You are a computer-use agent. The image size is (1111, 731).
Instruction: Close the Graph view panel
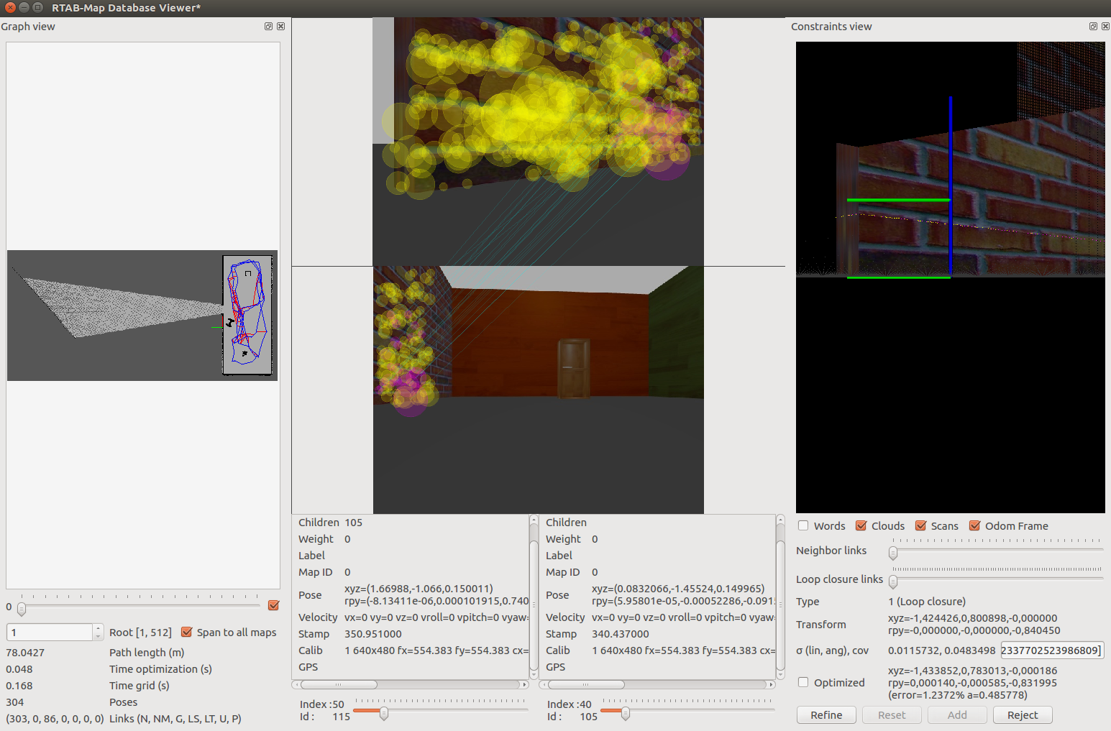coord(280,27)
